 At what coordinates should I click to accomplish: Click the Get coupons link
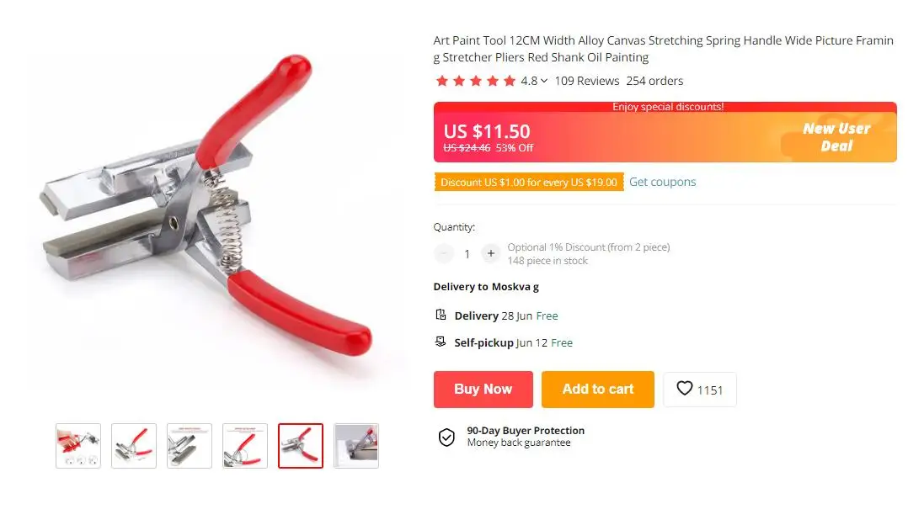click(662, 182)
